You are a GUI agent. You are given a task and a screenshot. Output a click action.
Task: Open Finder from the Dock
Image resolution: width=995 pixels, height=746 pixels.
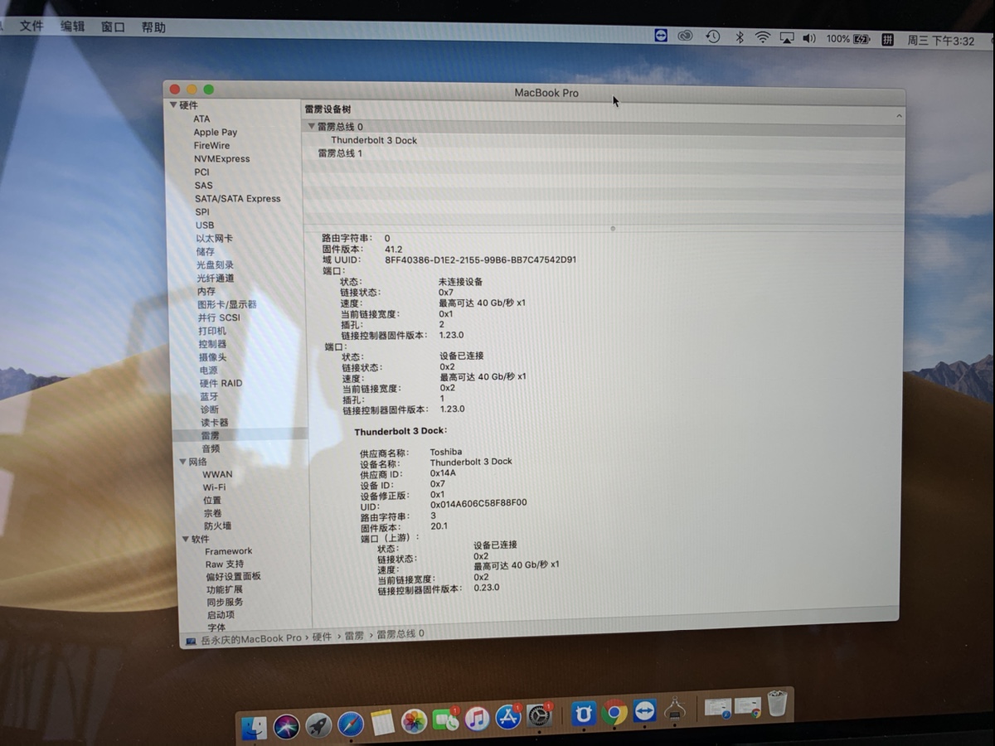coord(255,727)
